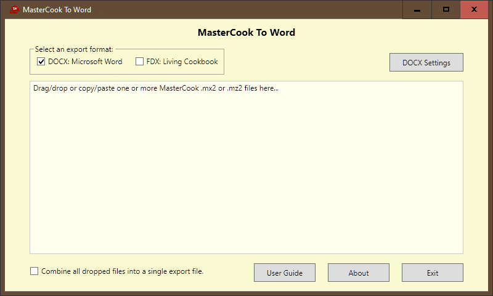Click inside the empty file drop area
Screen dimensions: 493x296
point(246,179)
